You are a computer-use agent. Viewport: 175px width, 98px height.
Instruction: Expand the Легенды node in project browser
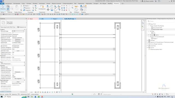pos(147,40)
